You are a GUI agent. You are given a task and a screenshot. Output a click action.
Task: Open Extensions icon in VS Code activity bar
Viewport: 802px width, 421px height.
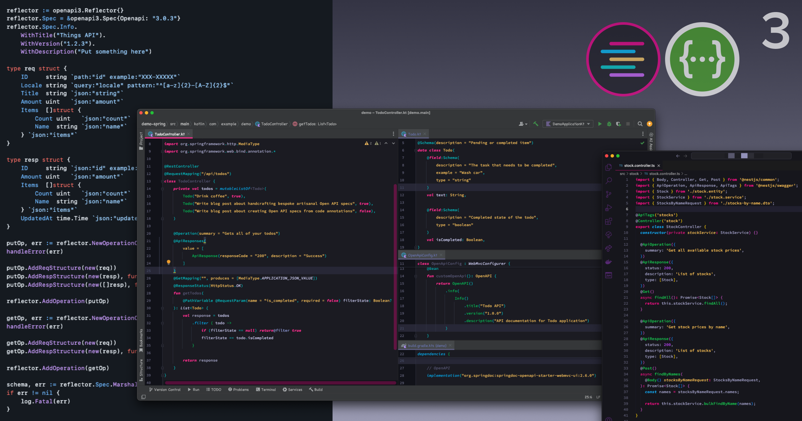tap(608, 221)
